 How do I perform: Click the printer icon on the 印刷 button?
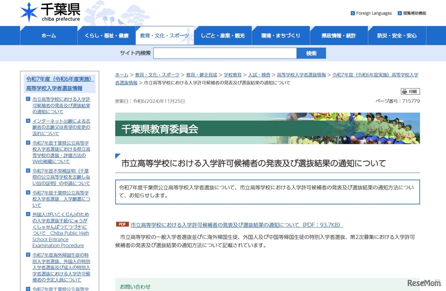coord(405,91)
